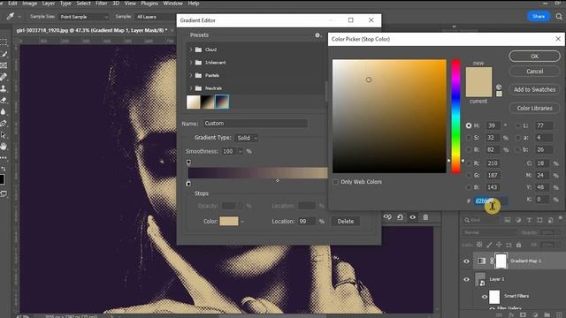This screenshot has width=566, height=318.
Task: Open the Sample All Layers dropdown
Action: [156, 17]
